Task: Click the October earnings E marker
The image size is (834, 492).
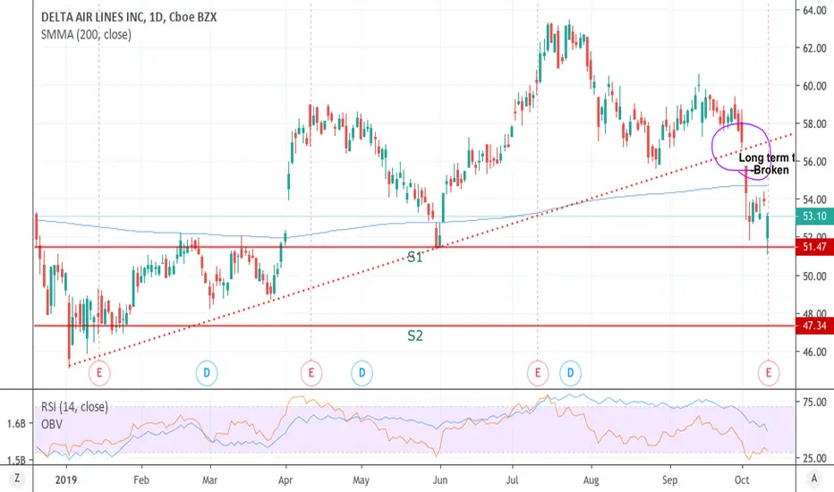Action: pyautogui.click(x=768, y=373)
